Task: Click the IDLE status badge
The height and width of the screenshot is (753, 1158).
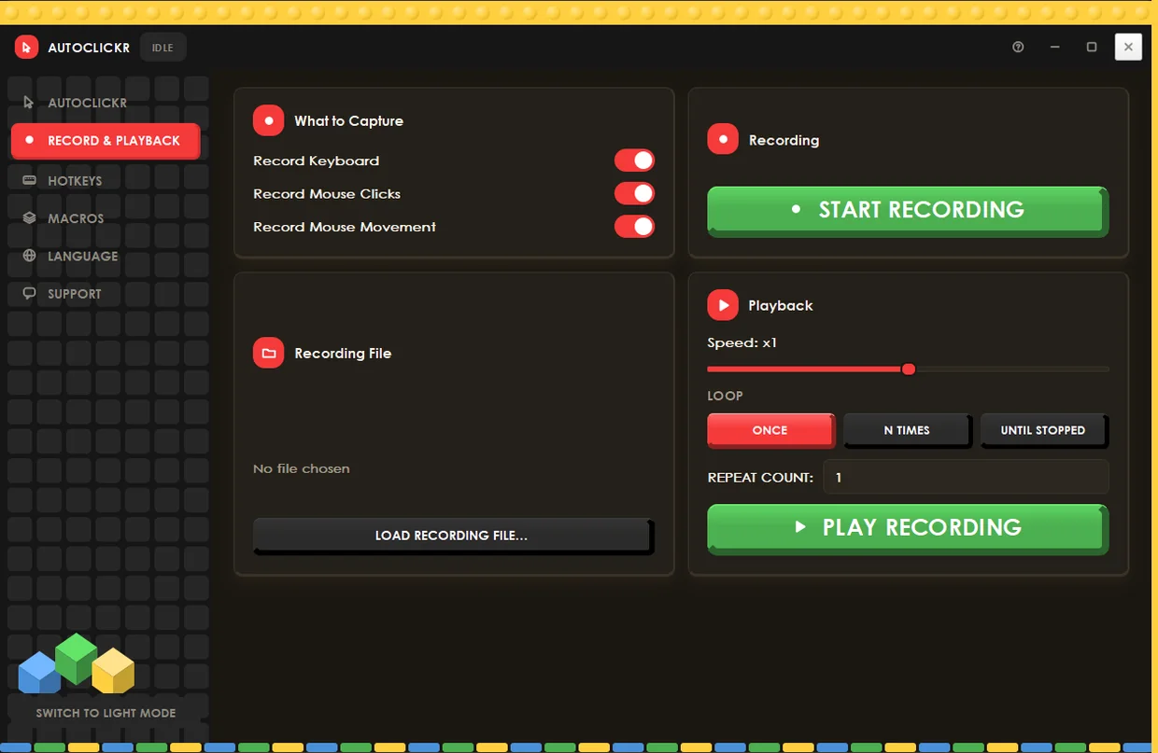Action: pyautogui.click(x=162, y=48)
